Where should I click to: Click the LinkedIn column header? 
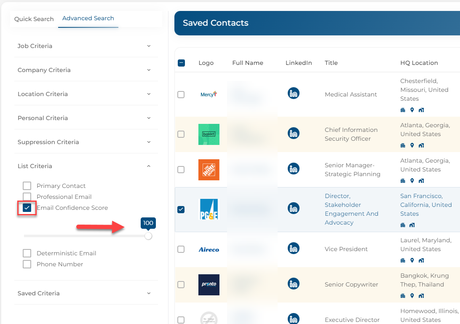pos(299,63)
